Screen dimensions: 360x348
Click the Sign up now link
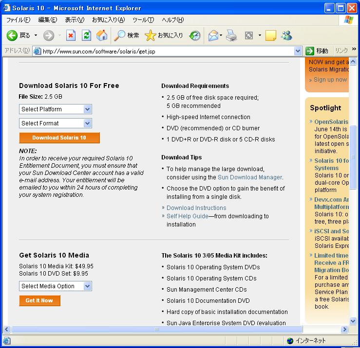330,80
